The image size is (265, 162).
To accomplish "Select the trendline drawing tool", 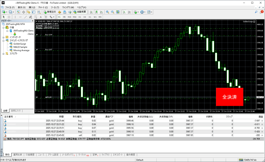I will tap(26, 17).
